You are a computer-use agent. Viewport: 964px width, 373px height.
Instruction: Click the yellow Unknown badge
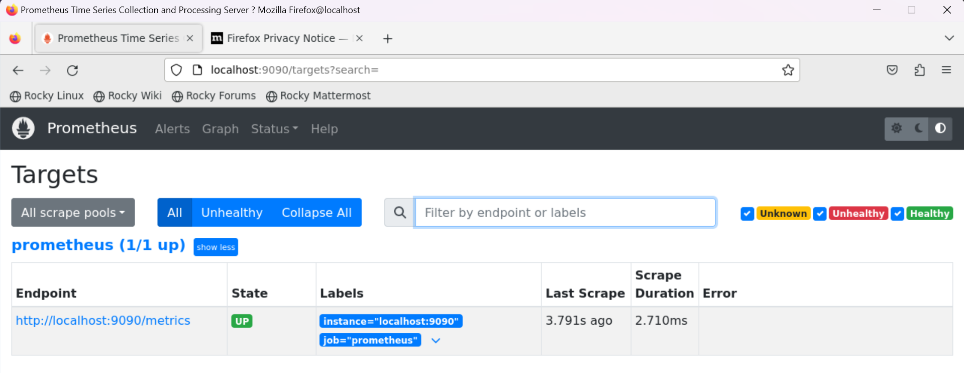783,214
